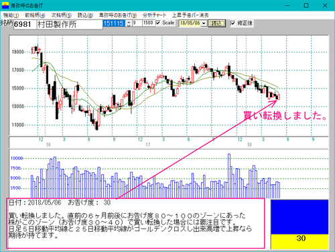This screenshot has width=335, height=252.
Task: Click the 日付：2018/05/06 text line
Action: 60,202
